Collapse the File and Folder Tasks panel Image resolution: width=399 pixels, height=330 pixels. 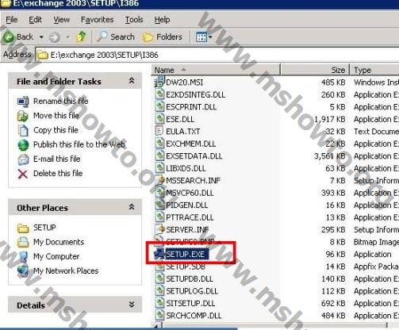132,81
